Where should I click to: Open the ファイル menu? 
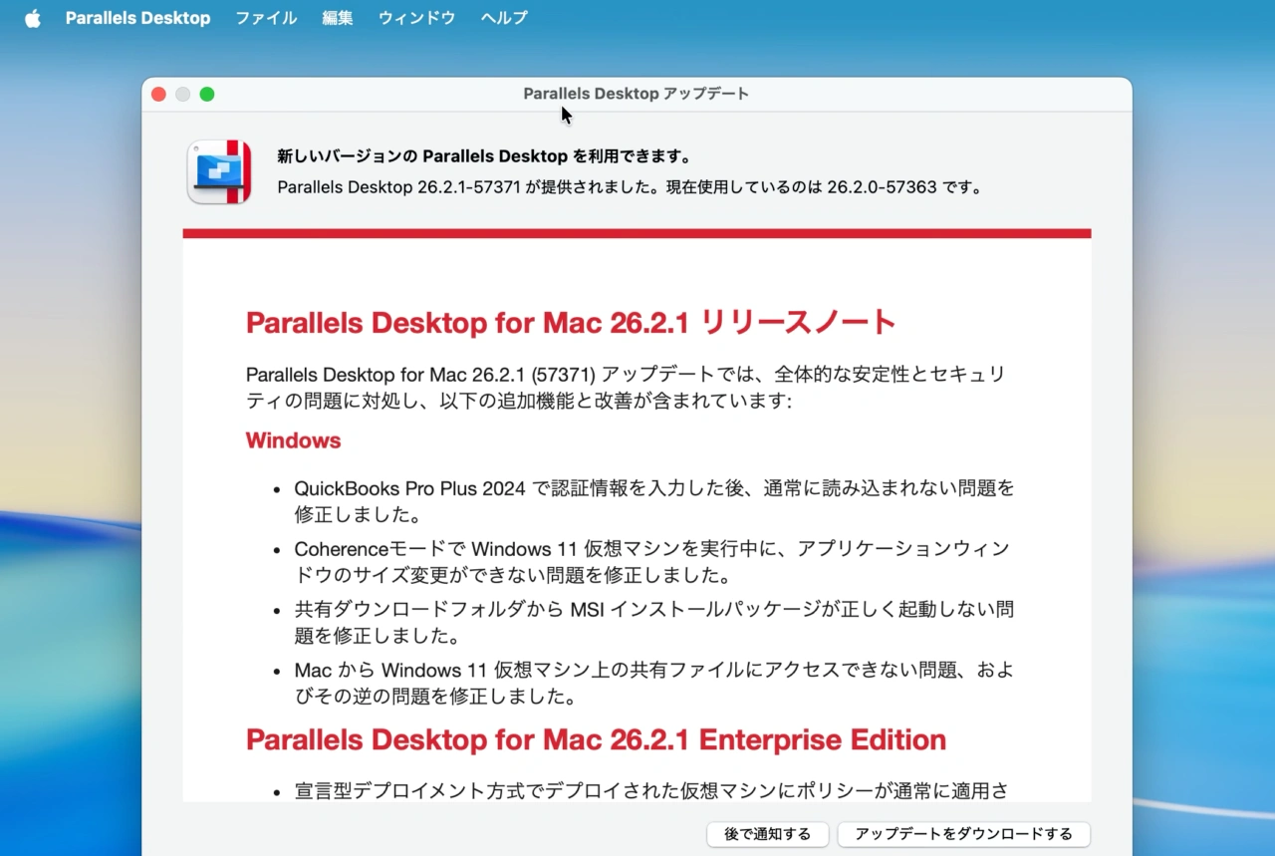click(x=265, y=17)
